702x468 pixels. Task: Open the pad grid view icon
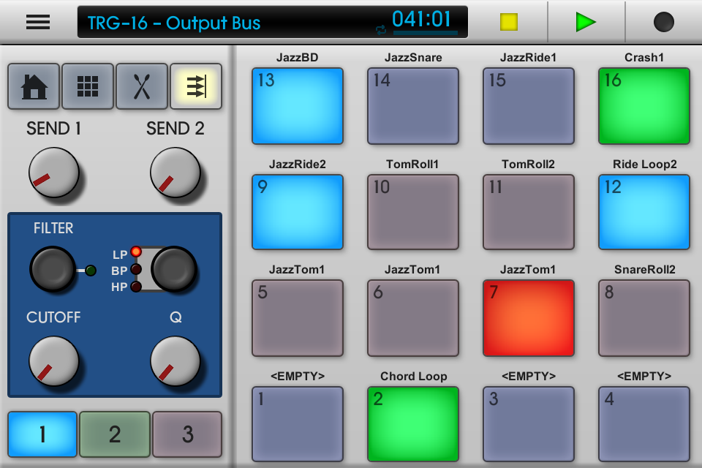tap(88, 87)
